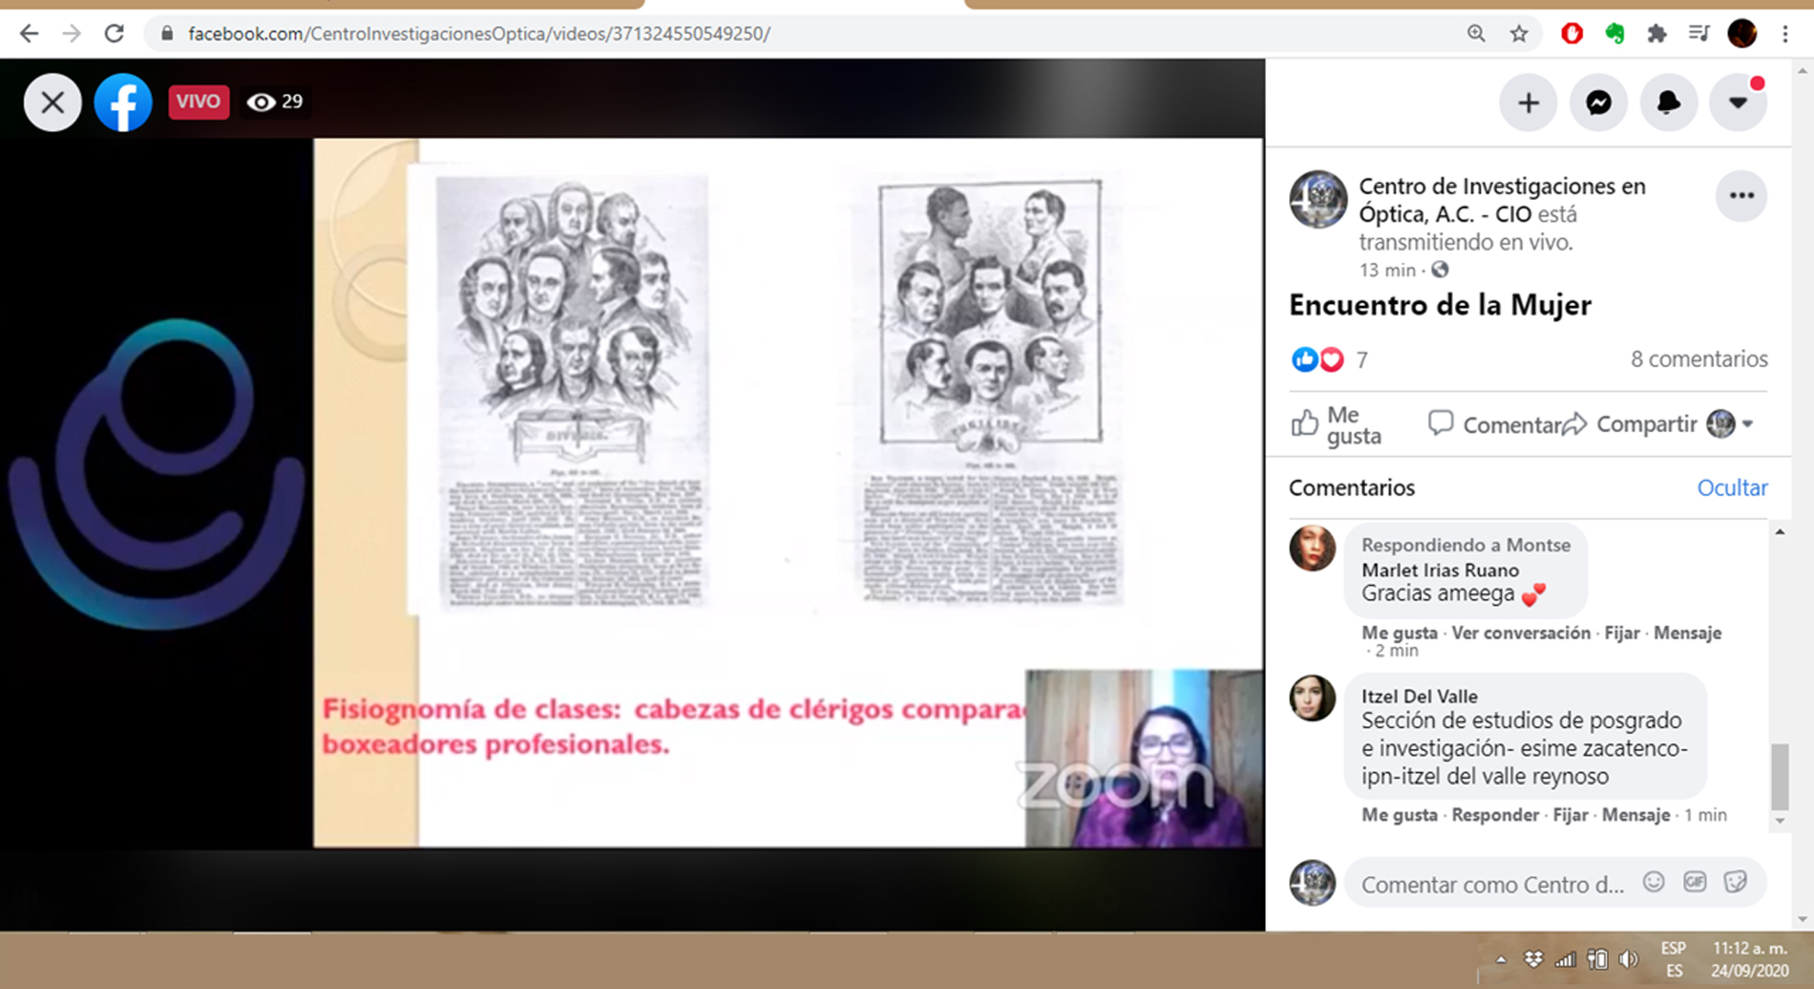Open account dropdown arrow menu
1814x989 pixels.
(x=1738, y=103)
